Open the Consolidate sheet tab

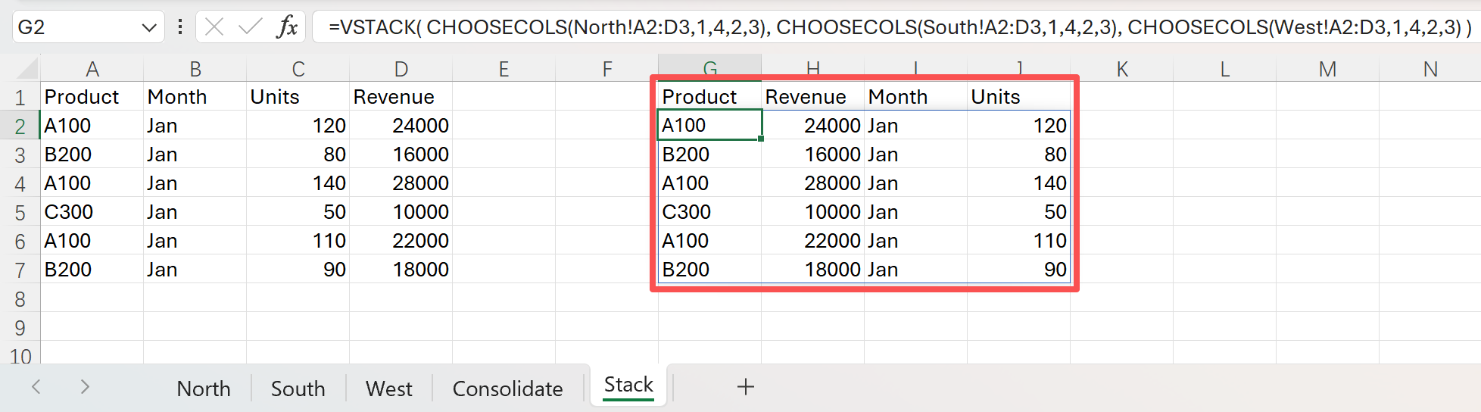tap(507, 389)
